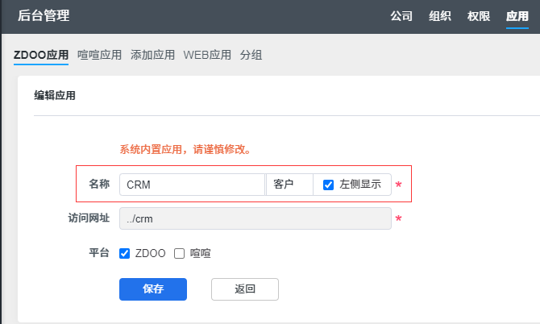Click the 后台管理 title in header
540x324 pixels.
coord(44,16)
